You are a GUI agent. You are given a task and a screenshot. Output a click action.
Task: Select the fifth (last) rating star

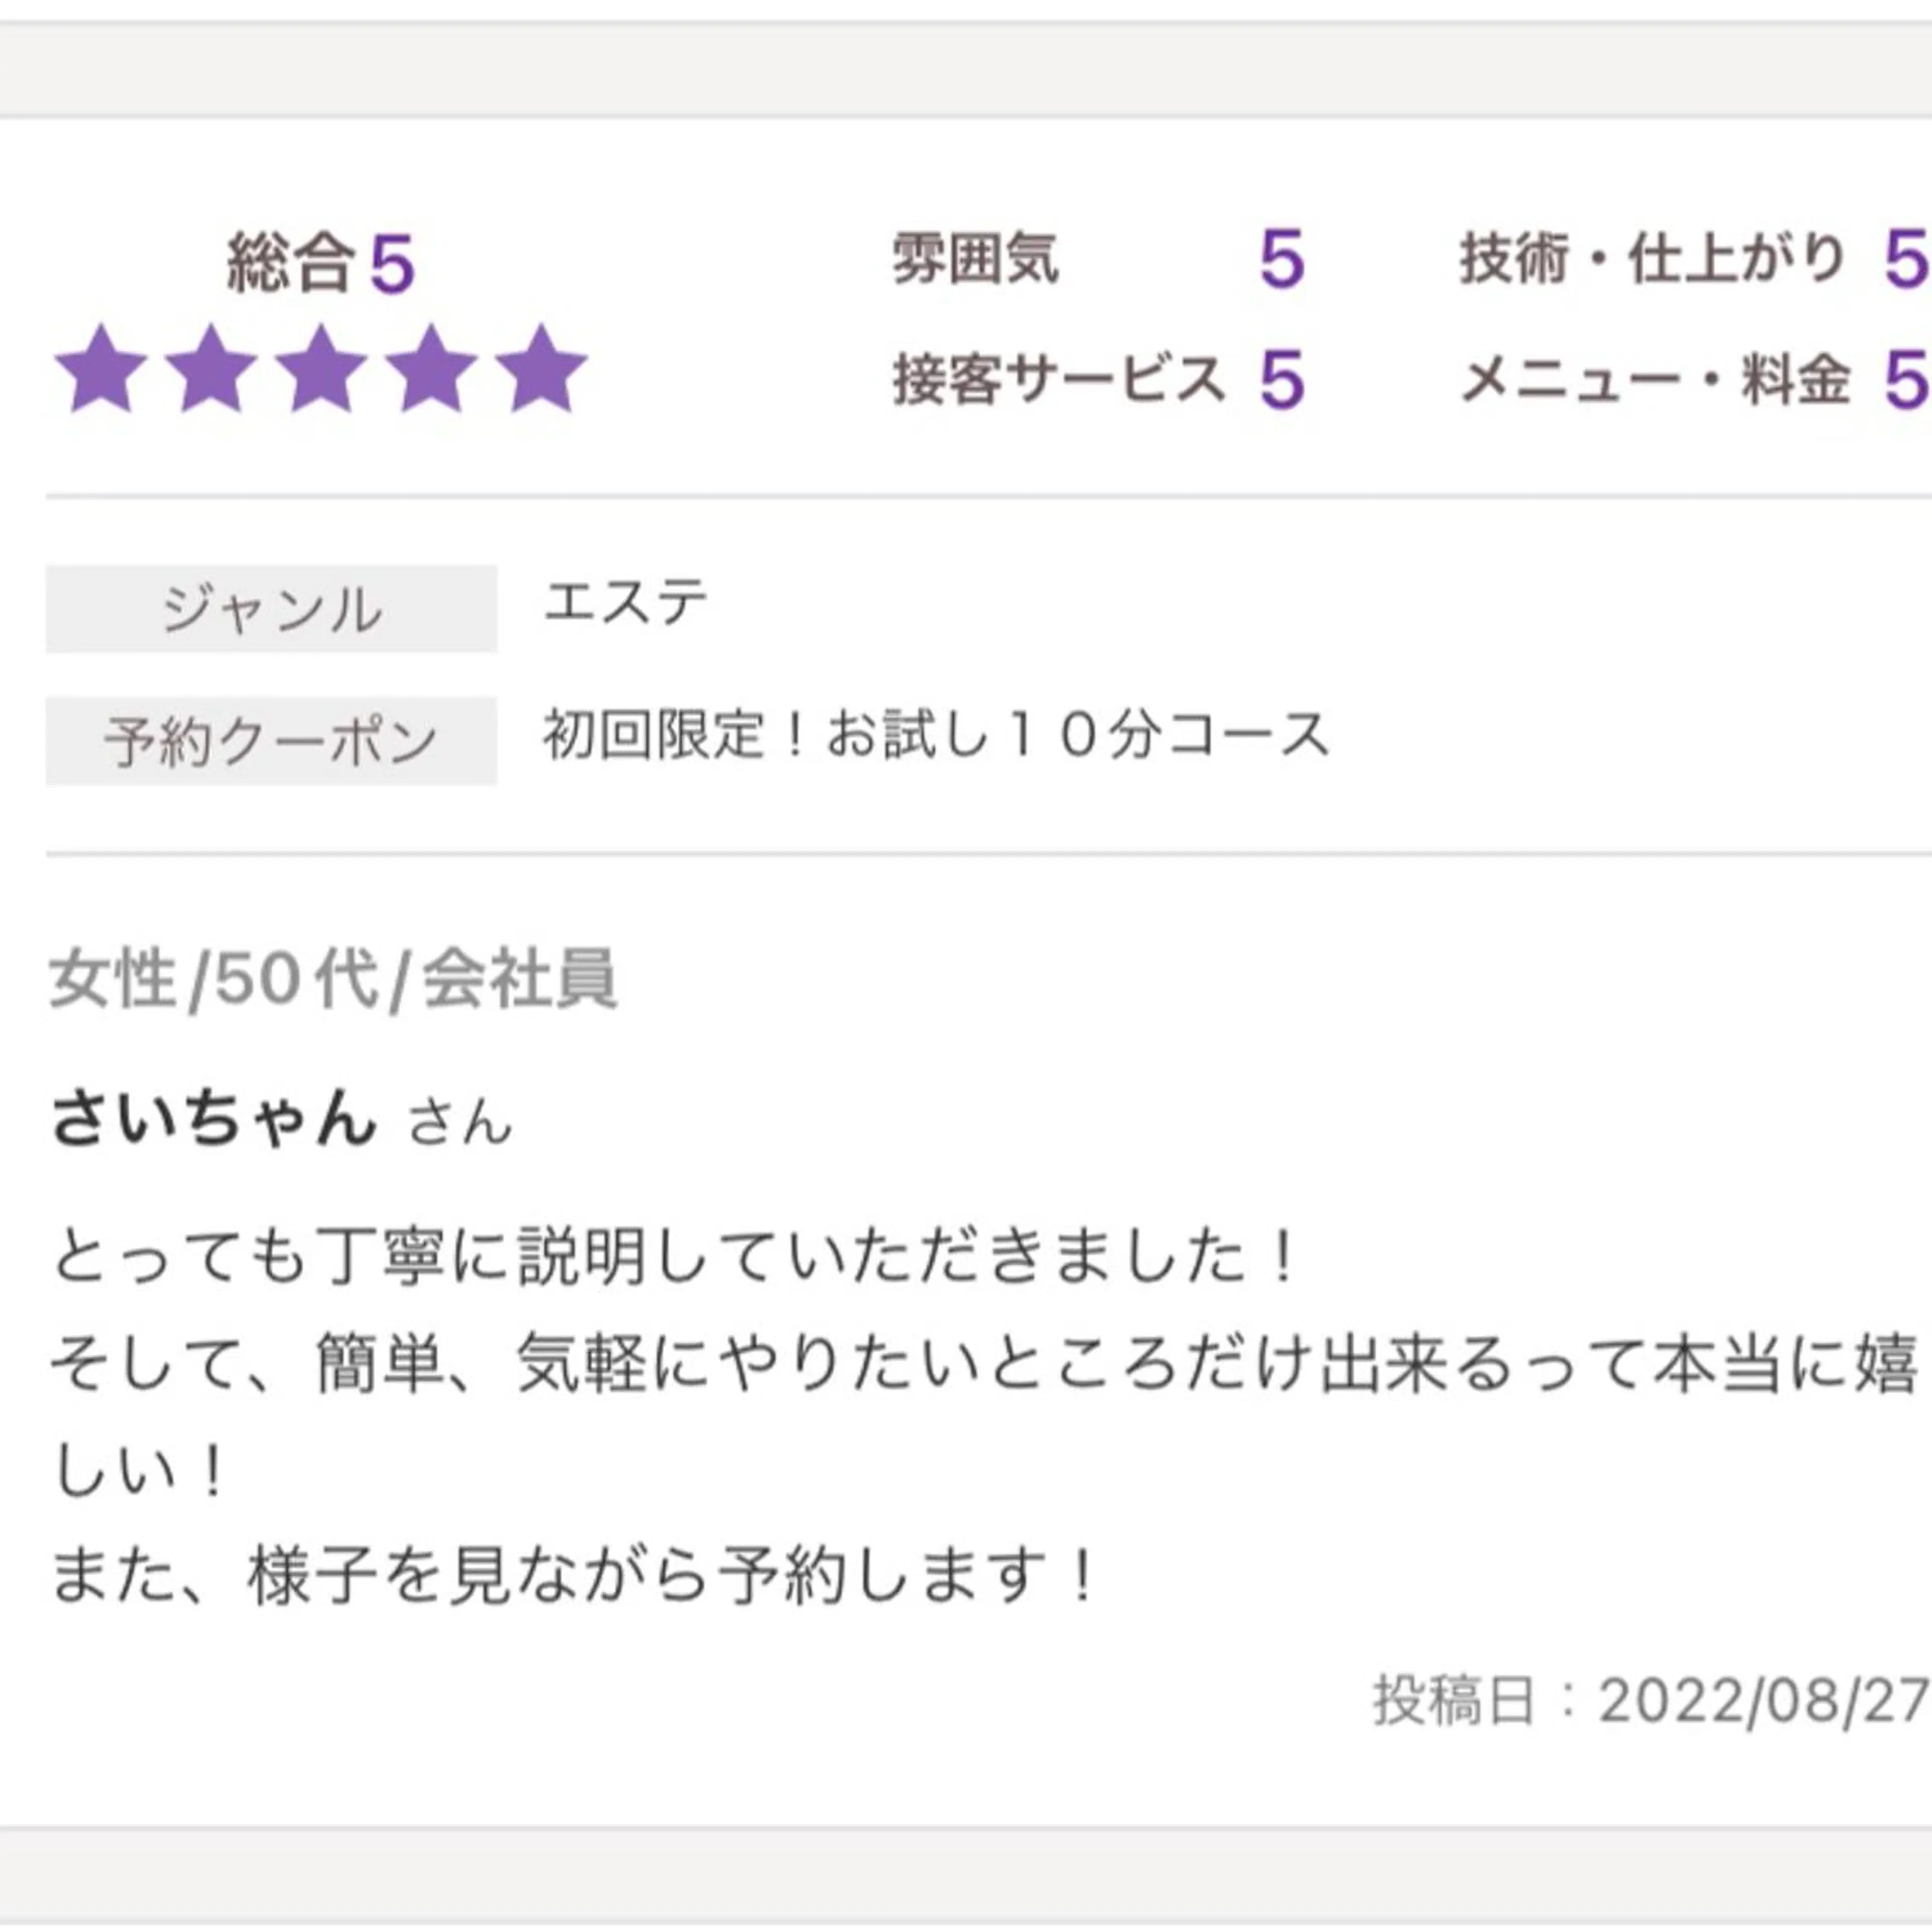[x=541, y=370]
